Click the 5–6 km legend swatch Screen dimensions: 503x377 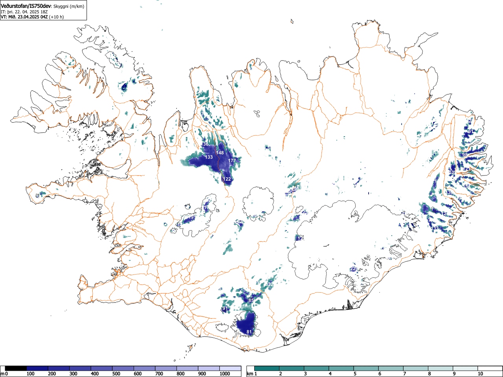(x=366, y=368)
